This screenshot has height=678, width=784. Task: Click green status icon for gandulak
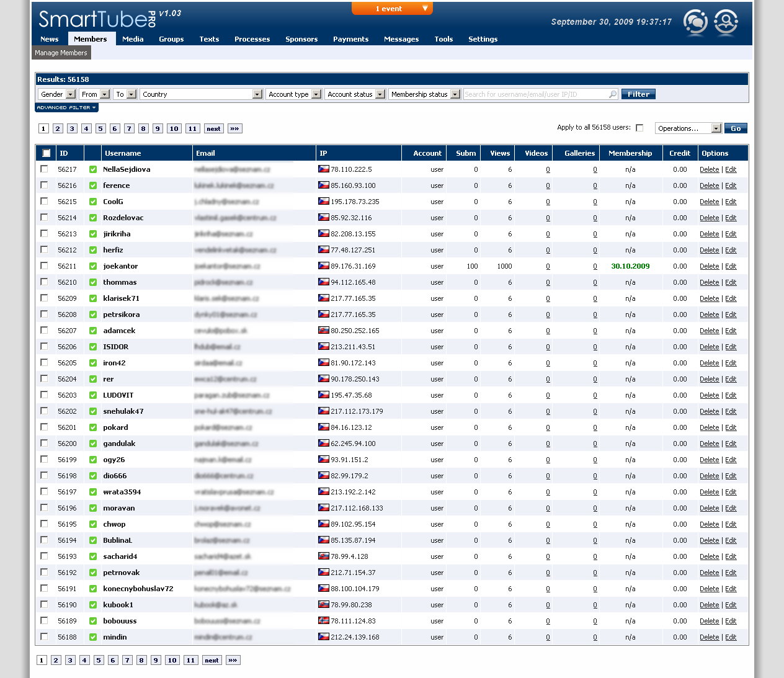pyautogui.click(x=93, y=444)
